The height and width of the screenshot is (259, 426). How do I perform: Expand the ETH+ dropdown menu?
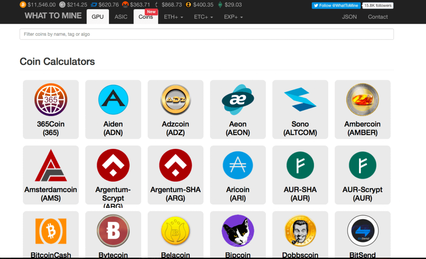point(173,17)
